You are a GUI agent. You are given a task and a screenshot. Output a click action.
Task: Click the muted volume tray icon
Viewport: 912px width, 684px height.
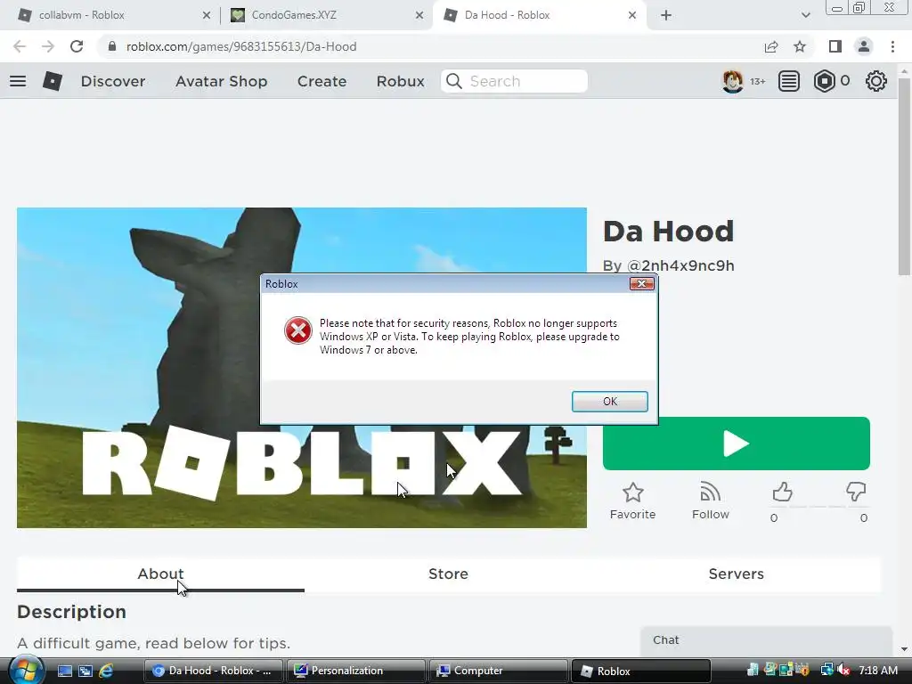[x=843, y=670]
